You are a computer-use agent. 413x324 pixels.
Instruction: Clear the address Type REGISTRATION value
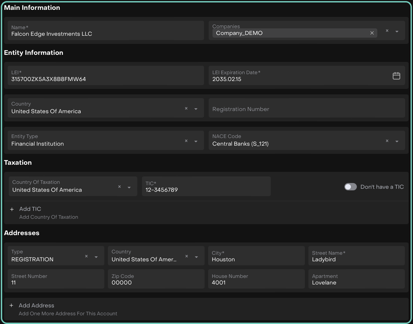click(86, 256)
